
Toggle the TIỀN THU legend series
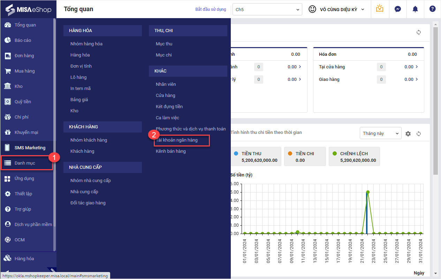[x=256, y=157]
